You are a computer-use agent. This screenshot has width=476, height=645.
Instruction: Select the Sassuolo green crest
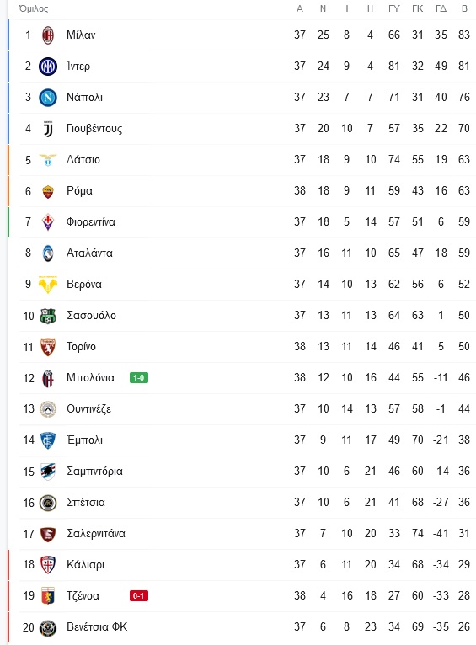coord(48,316)
